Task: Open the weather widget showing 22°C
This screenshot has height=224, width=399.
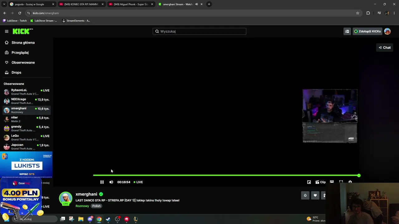Action: [x=316, y=219]
